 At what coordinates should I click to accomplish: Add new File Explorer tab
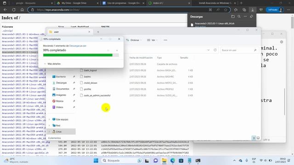point(98,32)
